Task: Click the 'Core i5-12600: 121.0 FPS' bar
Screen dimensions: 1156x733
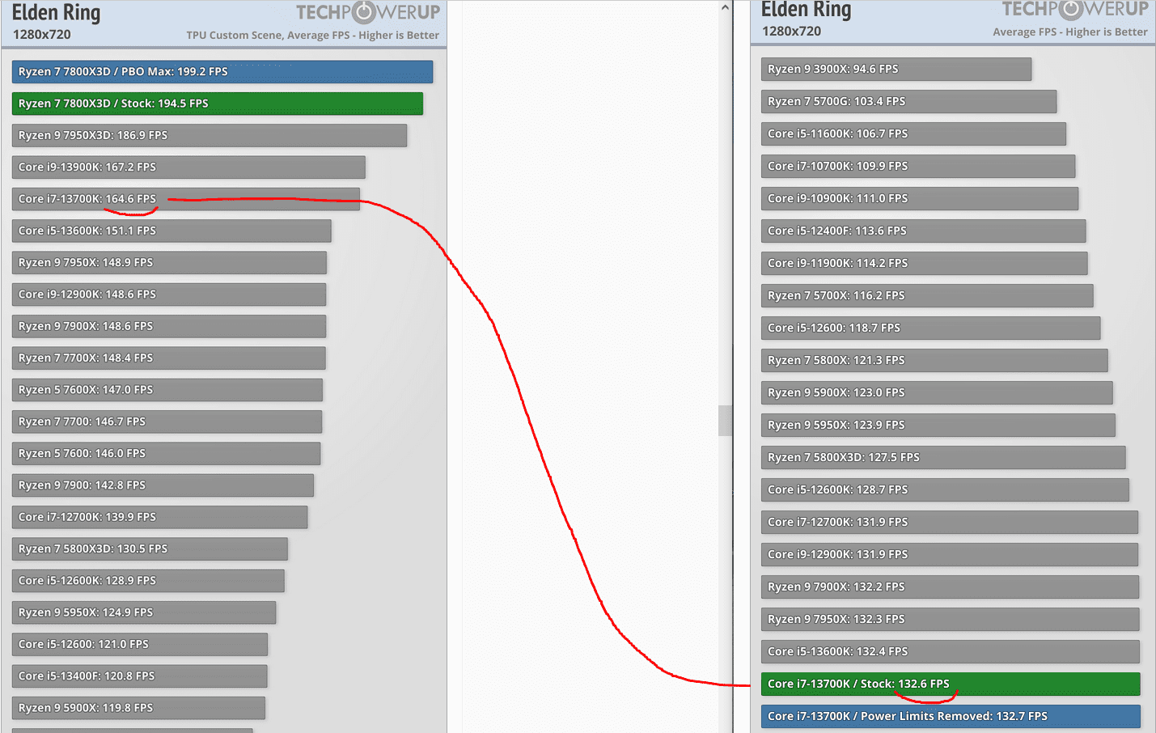Action: 140,644
